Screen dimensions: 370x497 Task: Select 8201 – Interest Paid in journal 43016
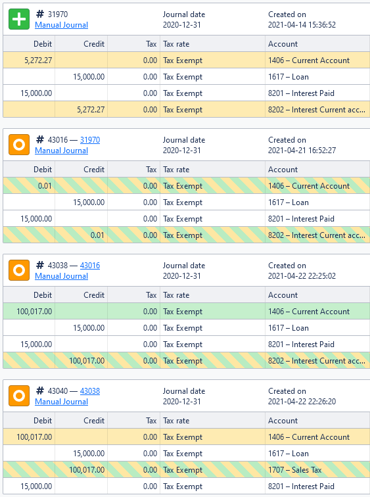[x=317, y=219]
